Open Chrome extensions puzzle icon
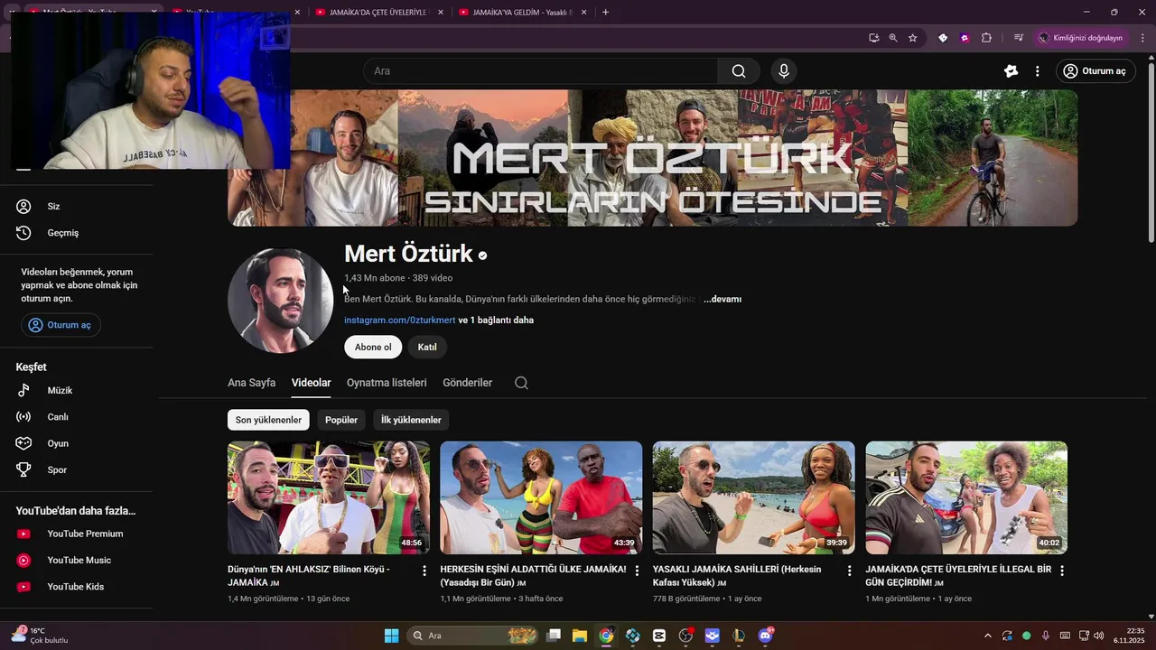 (986, 38)
